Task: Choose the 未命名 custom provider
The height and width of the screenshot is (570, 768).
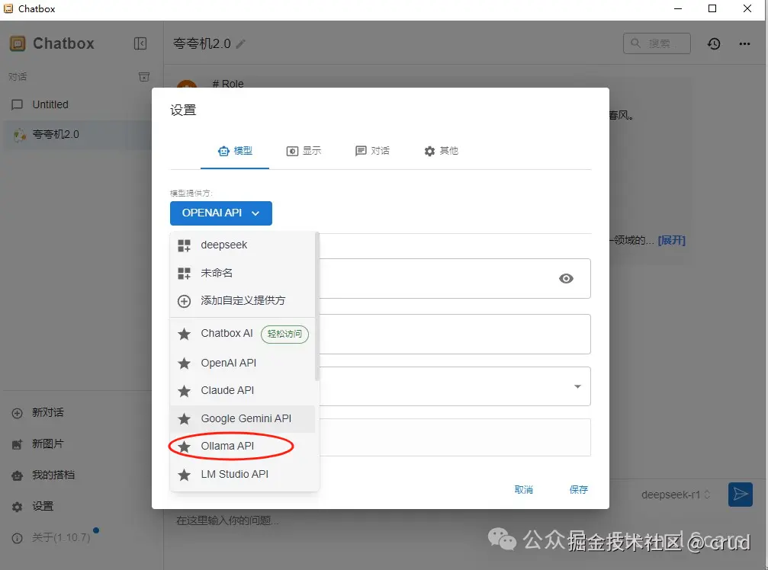Action: point(243,273)
